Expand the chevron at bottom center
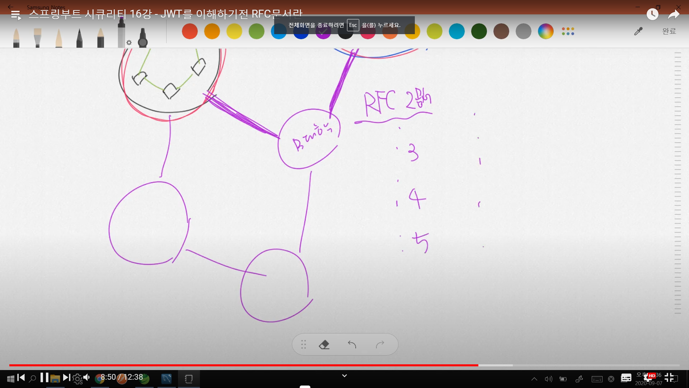Viewport: 689px width, 388px height. point(344,376)
